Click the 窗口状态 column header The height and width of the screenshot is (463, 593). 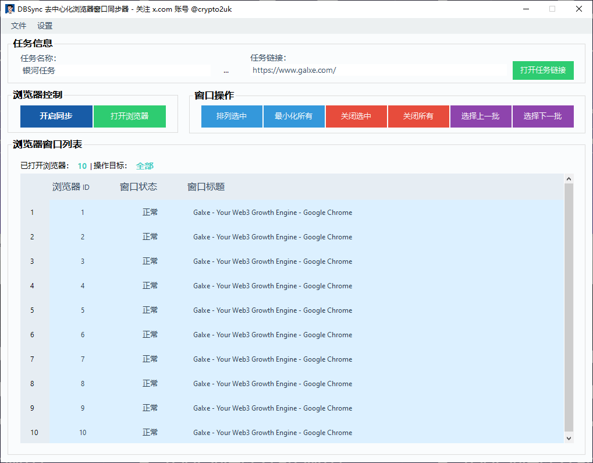pos(139,186)
